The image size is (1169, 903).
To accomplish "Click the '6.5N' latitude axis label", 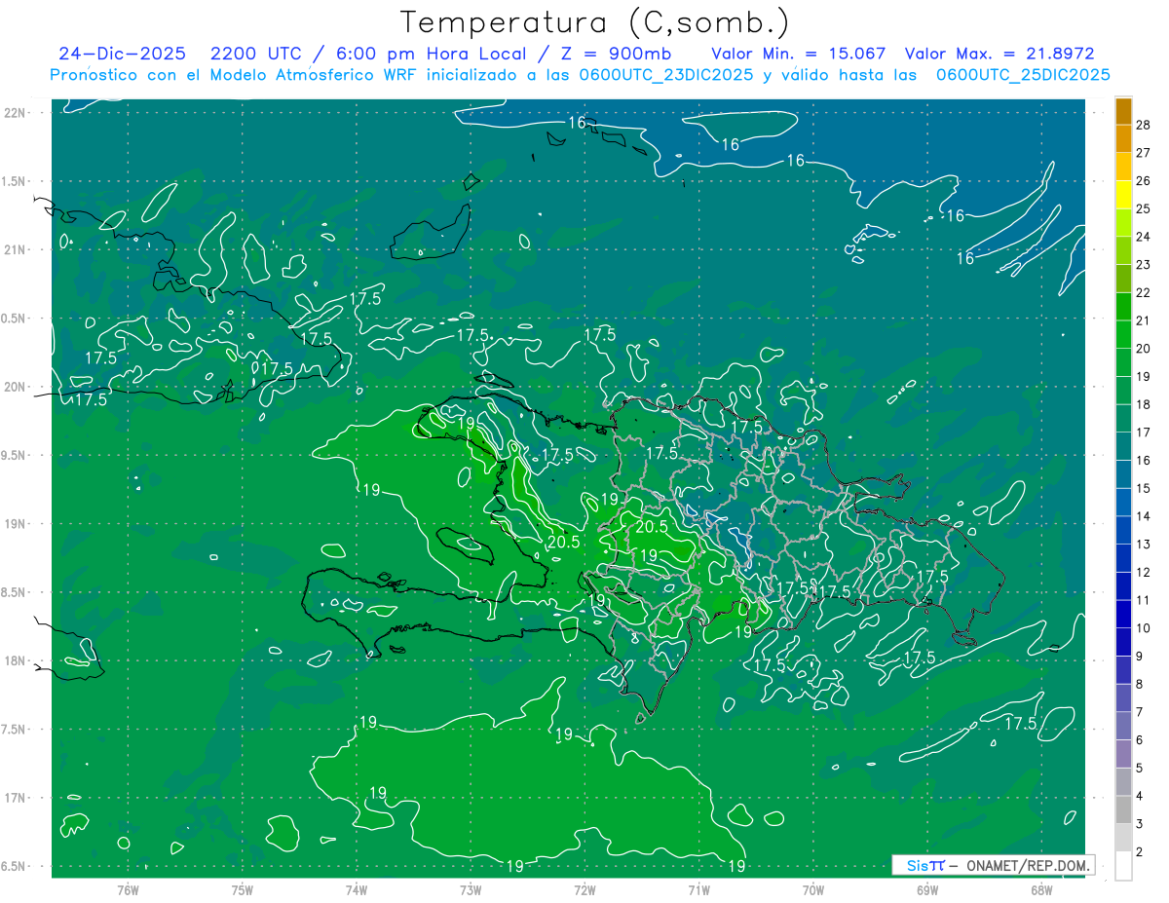I will point(14,867).
